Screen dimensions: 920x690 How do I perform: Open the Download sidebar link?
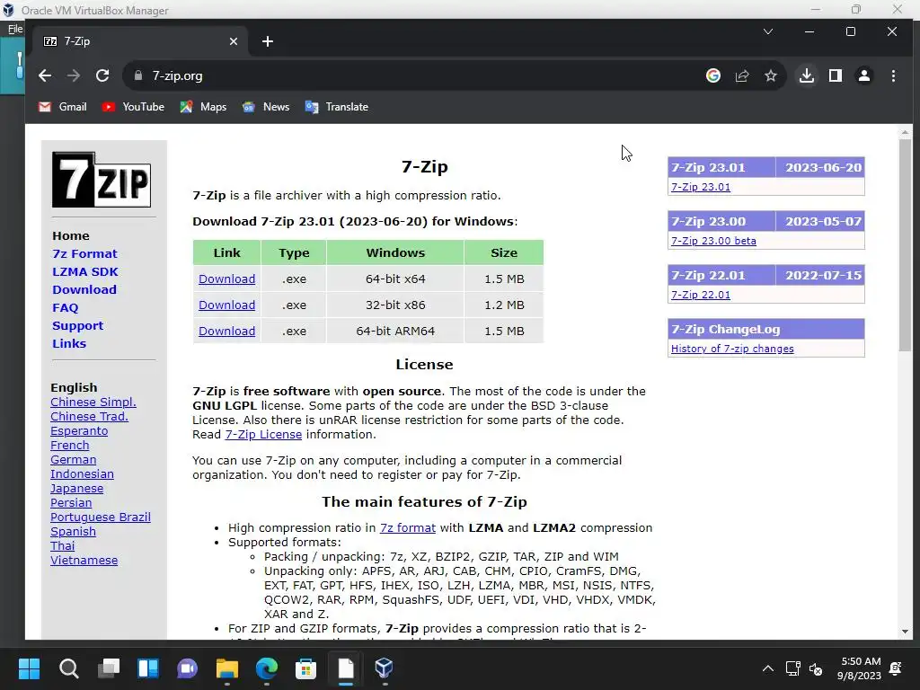84,290
